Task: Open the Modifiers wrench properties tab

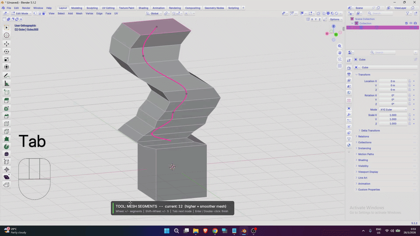Action: pos(349,114)
